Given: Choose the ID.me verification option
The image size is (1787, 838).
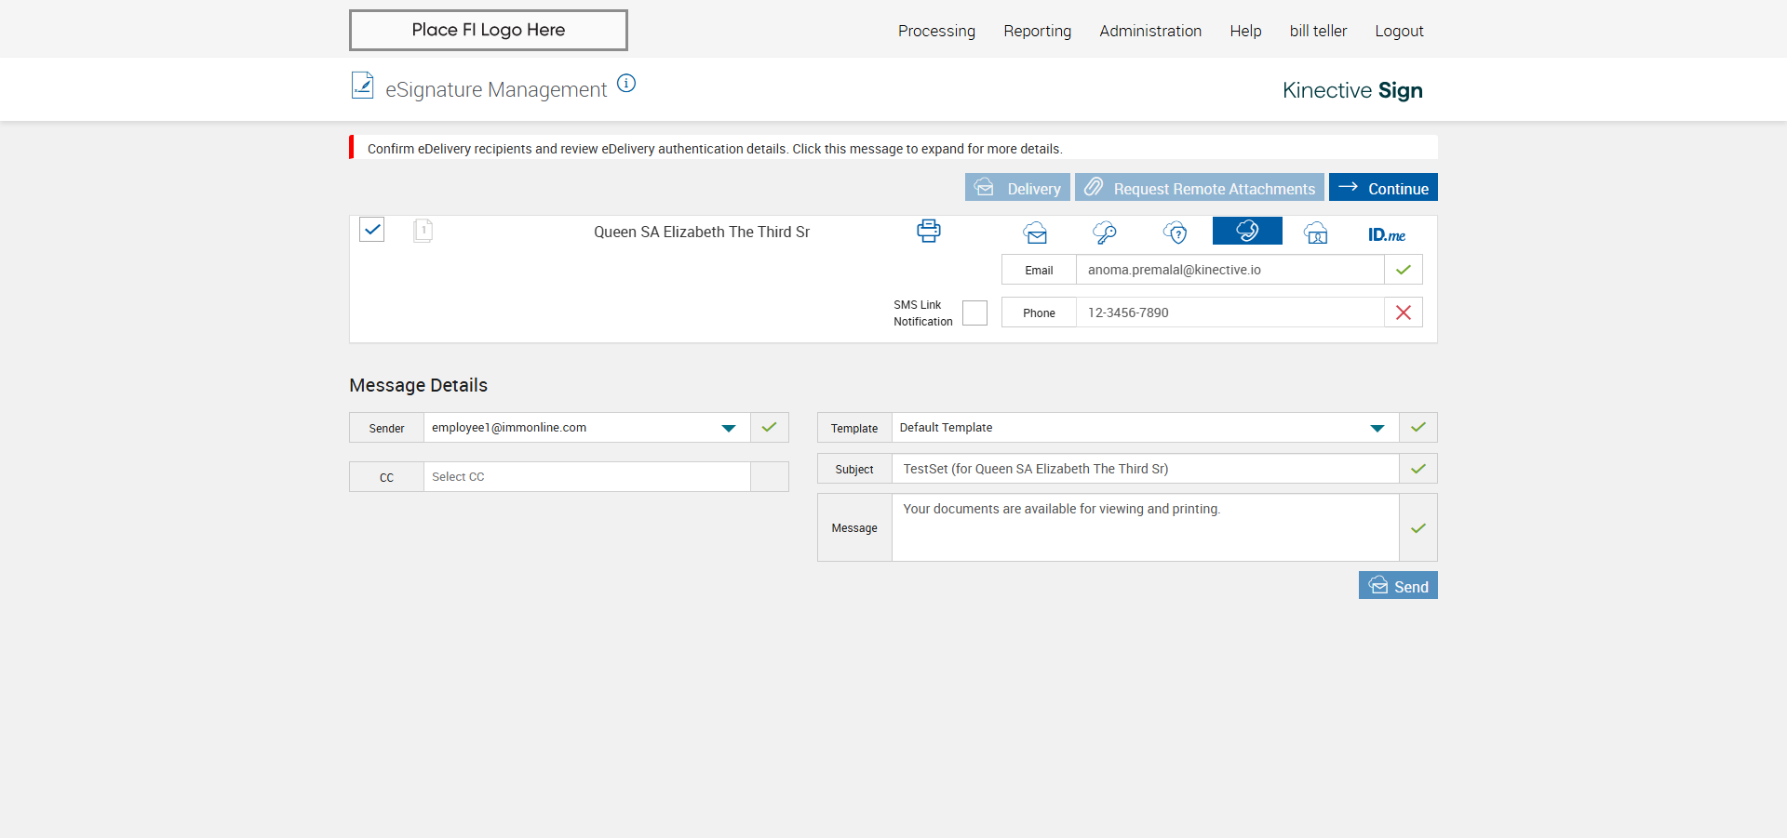Looking at the screenshot, I should pos(1386,234).
